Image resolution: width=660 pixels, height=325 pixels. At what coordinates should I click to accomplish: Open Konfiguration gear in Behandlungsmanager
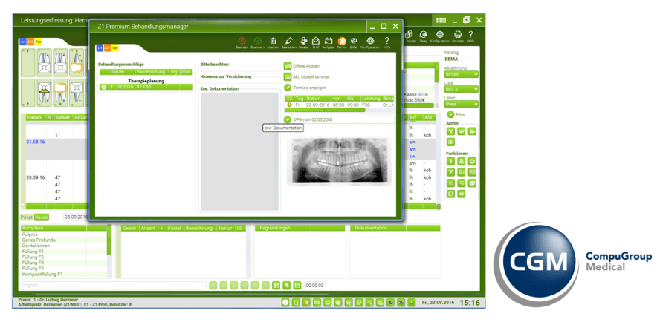pyautogui.click(x=369, y=41)
